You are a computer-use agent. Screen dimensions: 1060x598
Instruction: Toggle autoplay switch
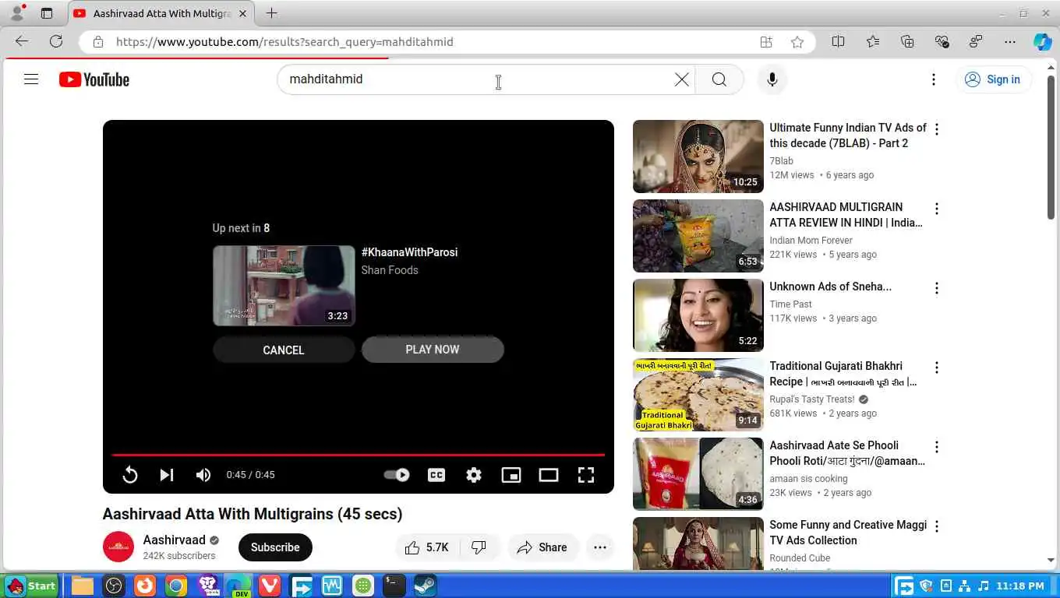pyautogui.click(x=397, y=475)
